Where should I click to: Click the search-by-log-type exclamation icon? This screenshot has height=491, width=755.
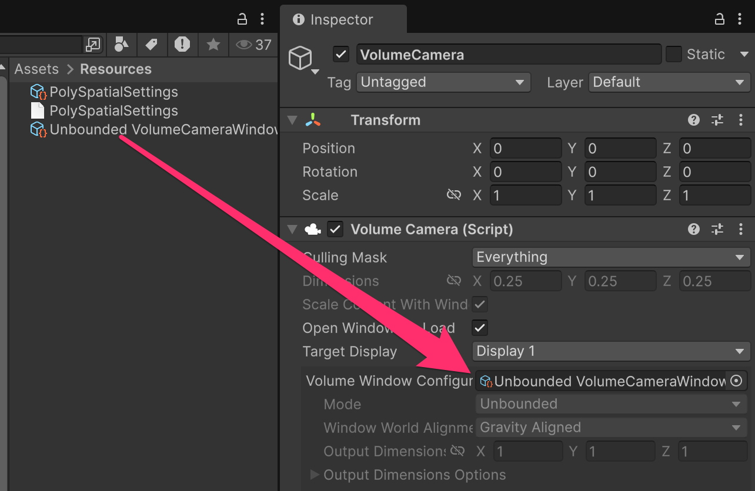coord(182,44)
